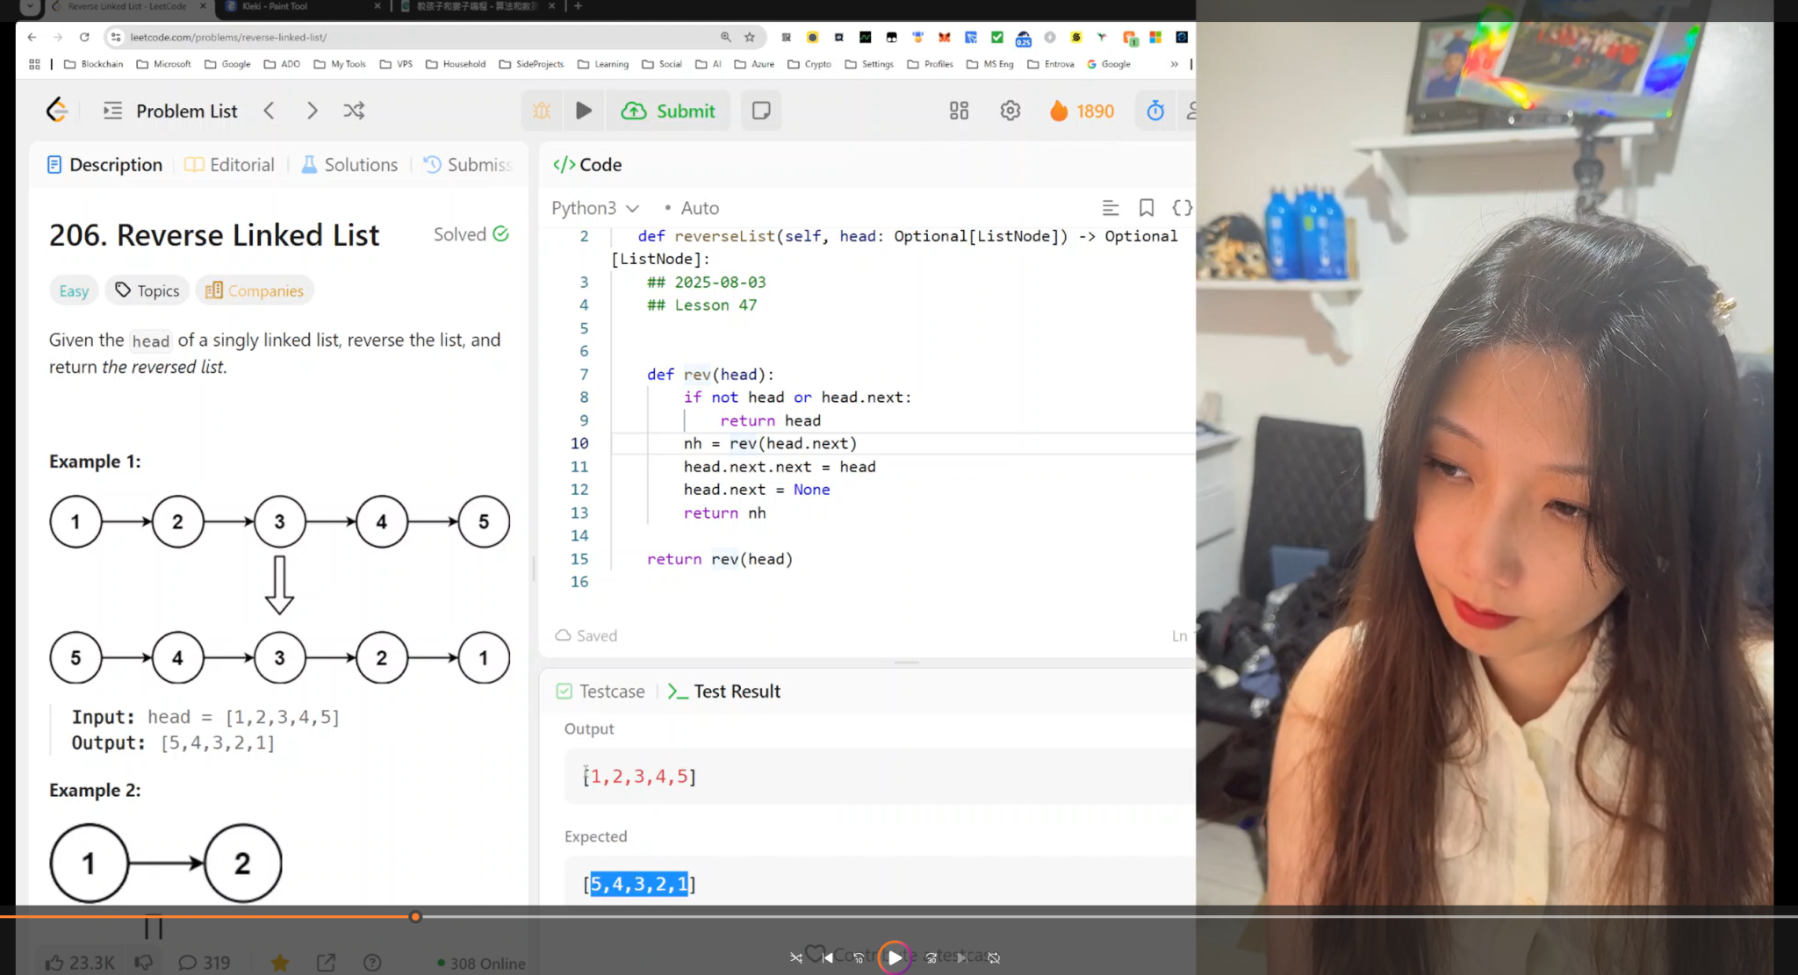Start the timer stopwatch icon
The width and height of the screenshot is (1798, 975).
coord(1155,111)
